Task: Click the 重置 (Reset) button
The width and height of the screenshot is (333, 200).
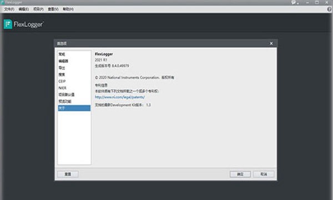Action: click(x=68, y=174)
